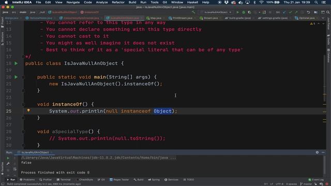
Task: Open the intention light bulb on line 25
Action: [28, 110]
